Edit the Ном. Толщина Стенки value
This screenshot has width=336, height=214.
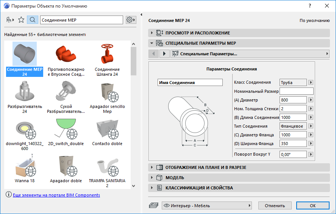293,109
